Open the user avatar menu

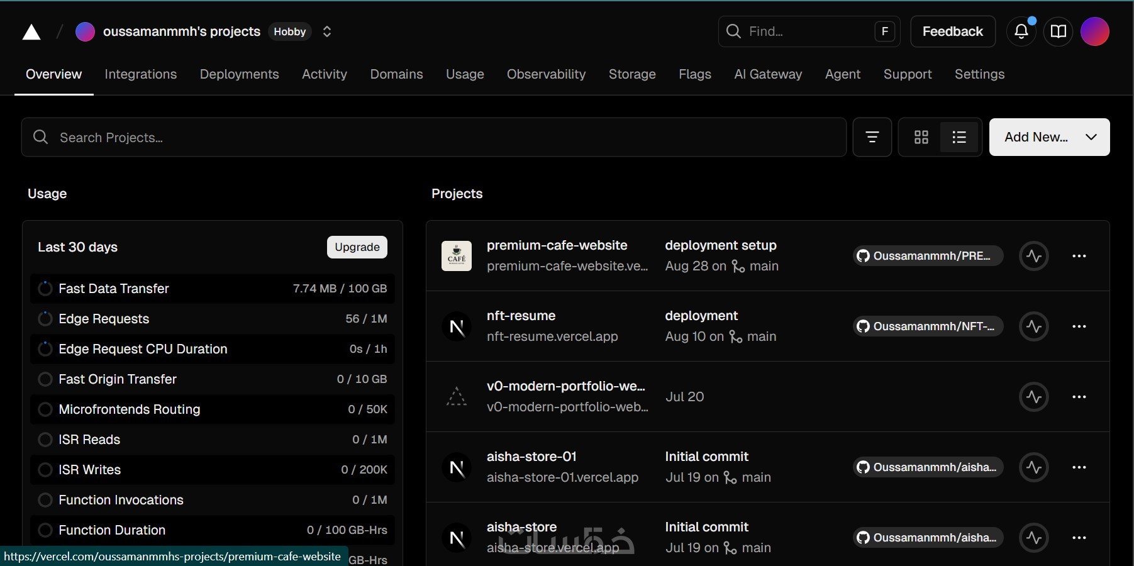point(1095,31)
